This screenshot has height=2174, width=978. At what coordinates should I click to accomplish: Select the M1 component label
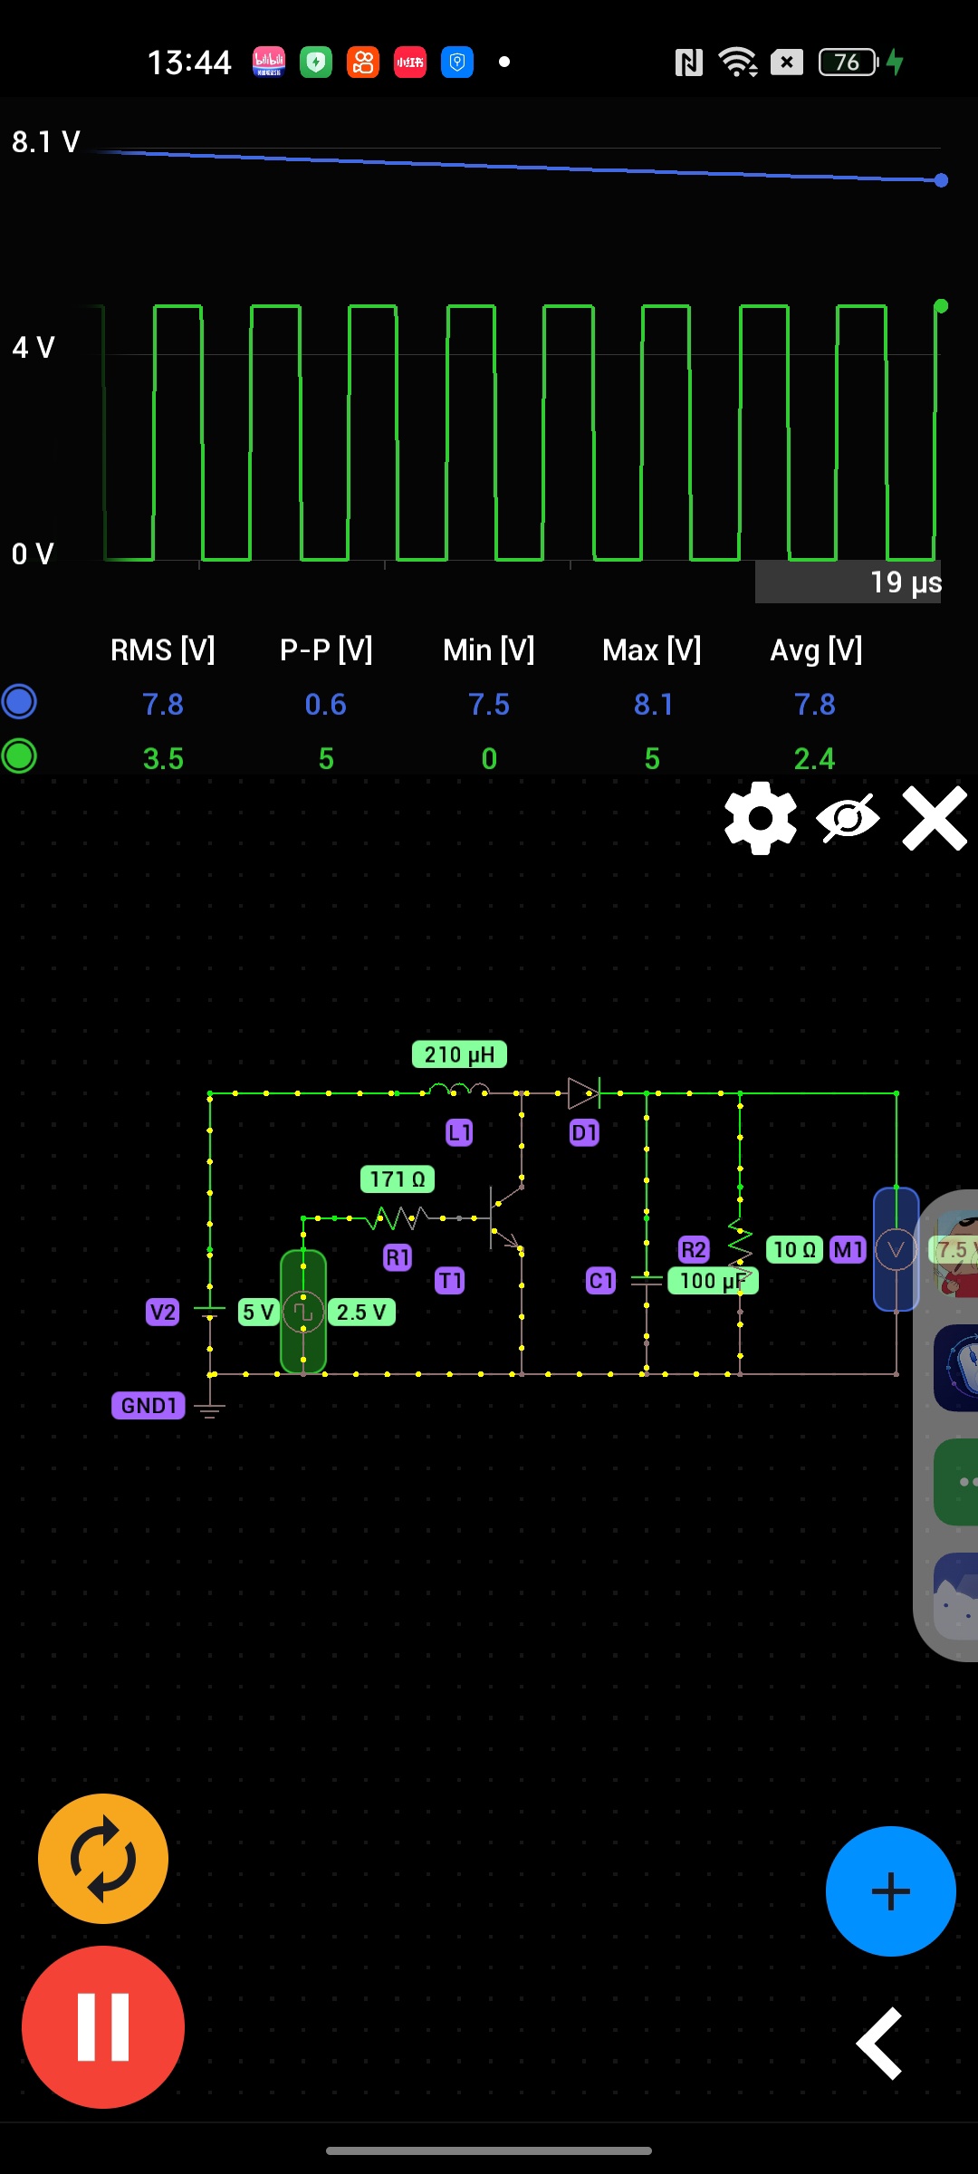pyautogui.click(x=849, y=1250)
